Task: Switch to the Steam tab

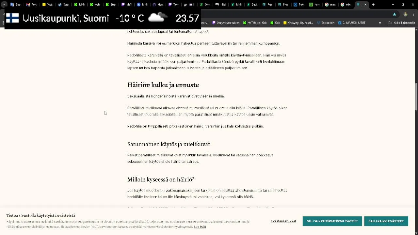Action: click(63, 5)
